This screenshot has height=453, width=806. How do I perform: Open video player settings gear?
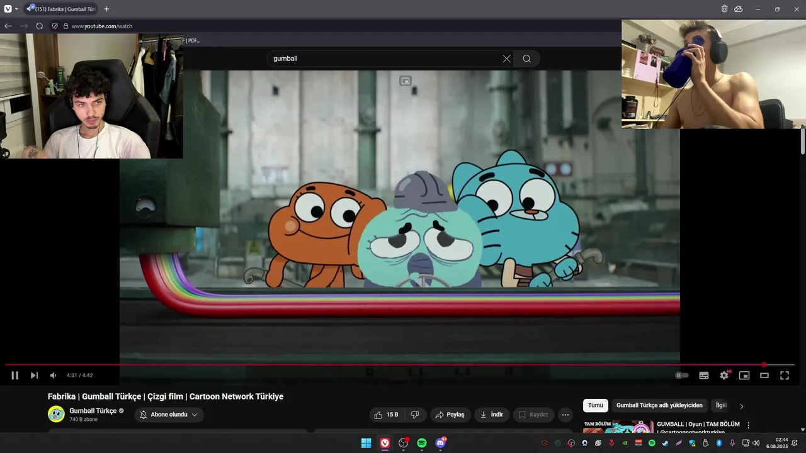[724, 376]
